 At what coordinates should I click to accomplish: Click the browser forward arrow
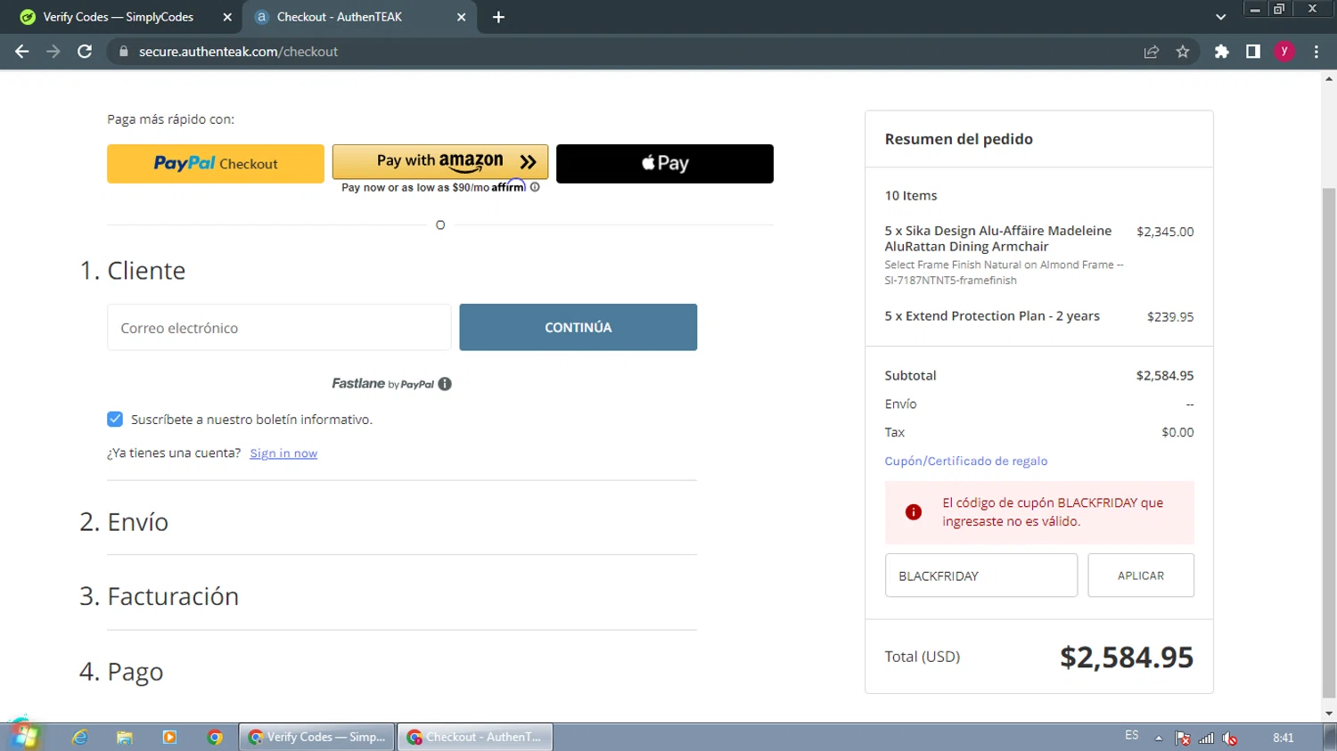tap(53, 52)
